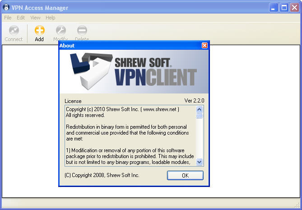Click the 'License' label
The height and width of the screenshot is (210, 302).
click(x=73, y=101)
